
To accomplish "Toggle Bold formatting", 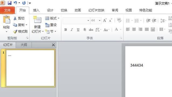I will 66,30.
